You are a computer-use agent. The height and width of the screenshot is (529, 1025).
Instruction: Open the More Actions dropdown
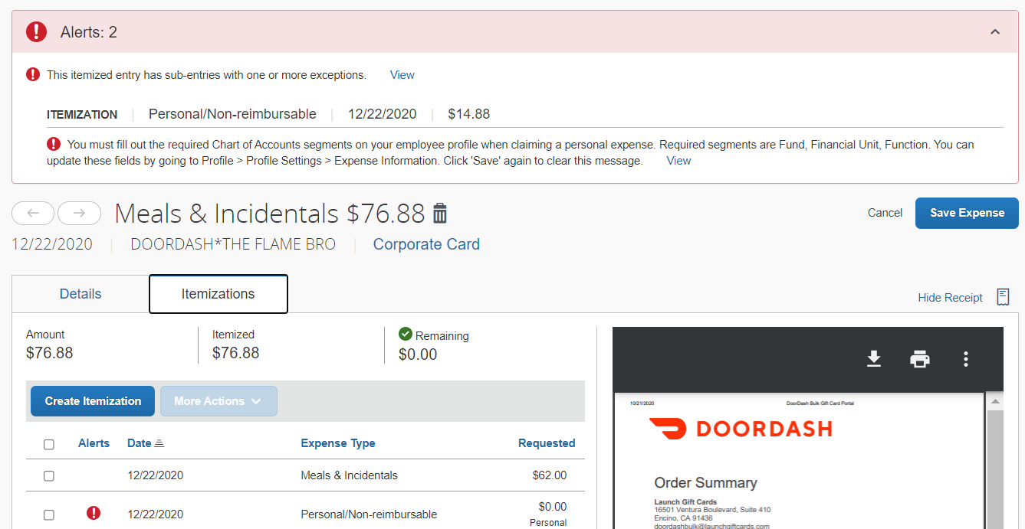point(218,400)
